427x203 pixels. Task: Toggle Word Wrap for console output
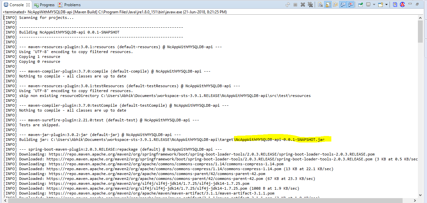coord(335,4)
